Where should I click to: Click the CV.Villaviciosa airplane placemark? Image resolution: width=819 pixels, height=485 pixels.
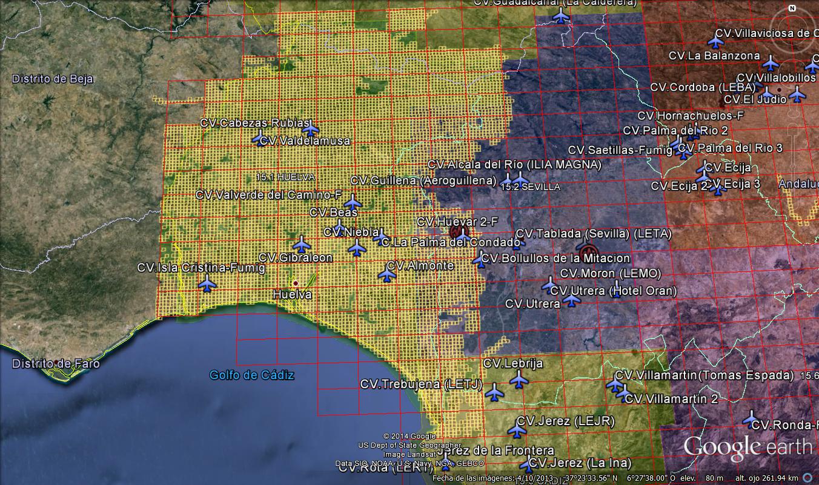click(717, 42)
